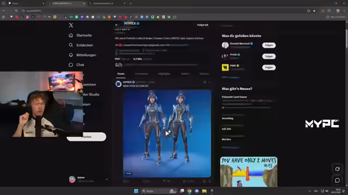
Task: Open the account menu dots beside kalos
Action: (107, 179)
